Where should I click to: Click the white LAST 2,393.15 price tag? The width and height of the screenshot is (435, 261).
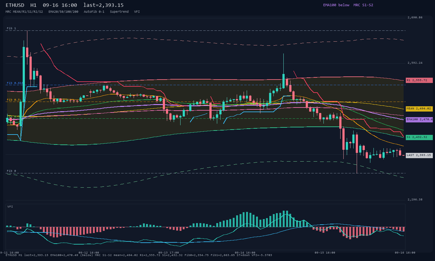pos(419,155)
